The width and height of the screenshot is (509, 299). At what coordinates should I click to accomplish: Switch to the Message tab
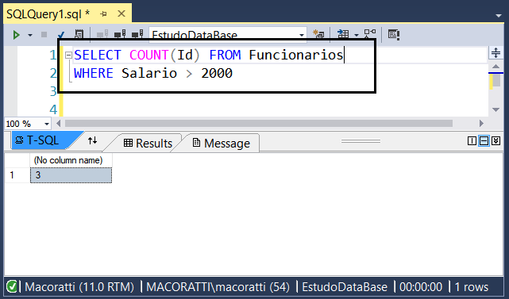tap(222, 144)
